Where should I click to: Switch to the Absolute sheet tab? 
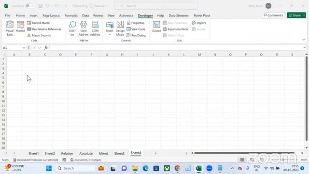tap(86, 153)
